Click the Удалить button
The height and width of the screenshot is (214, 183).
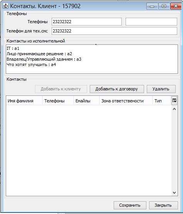click(x=161, y=89)
